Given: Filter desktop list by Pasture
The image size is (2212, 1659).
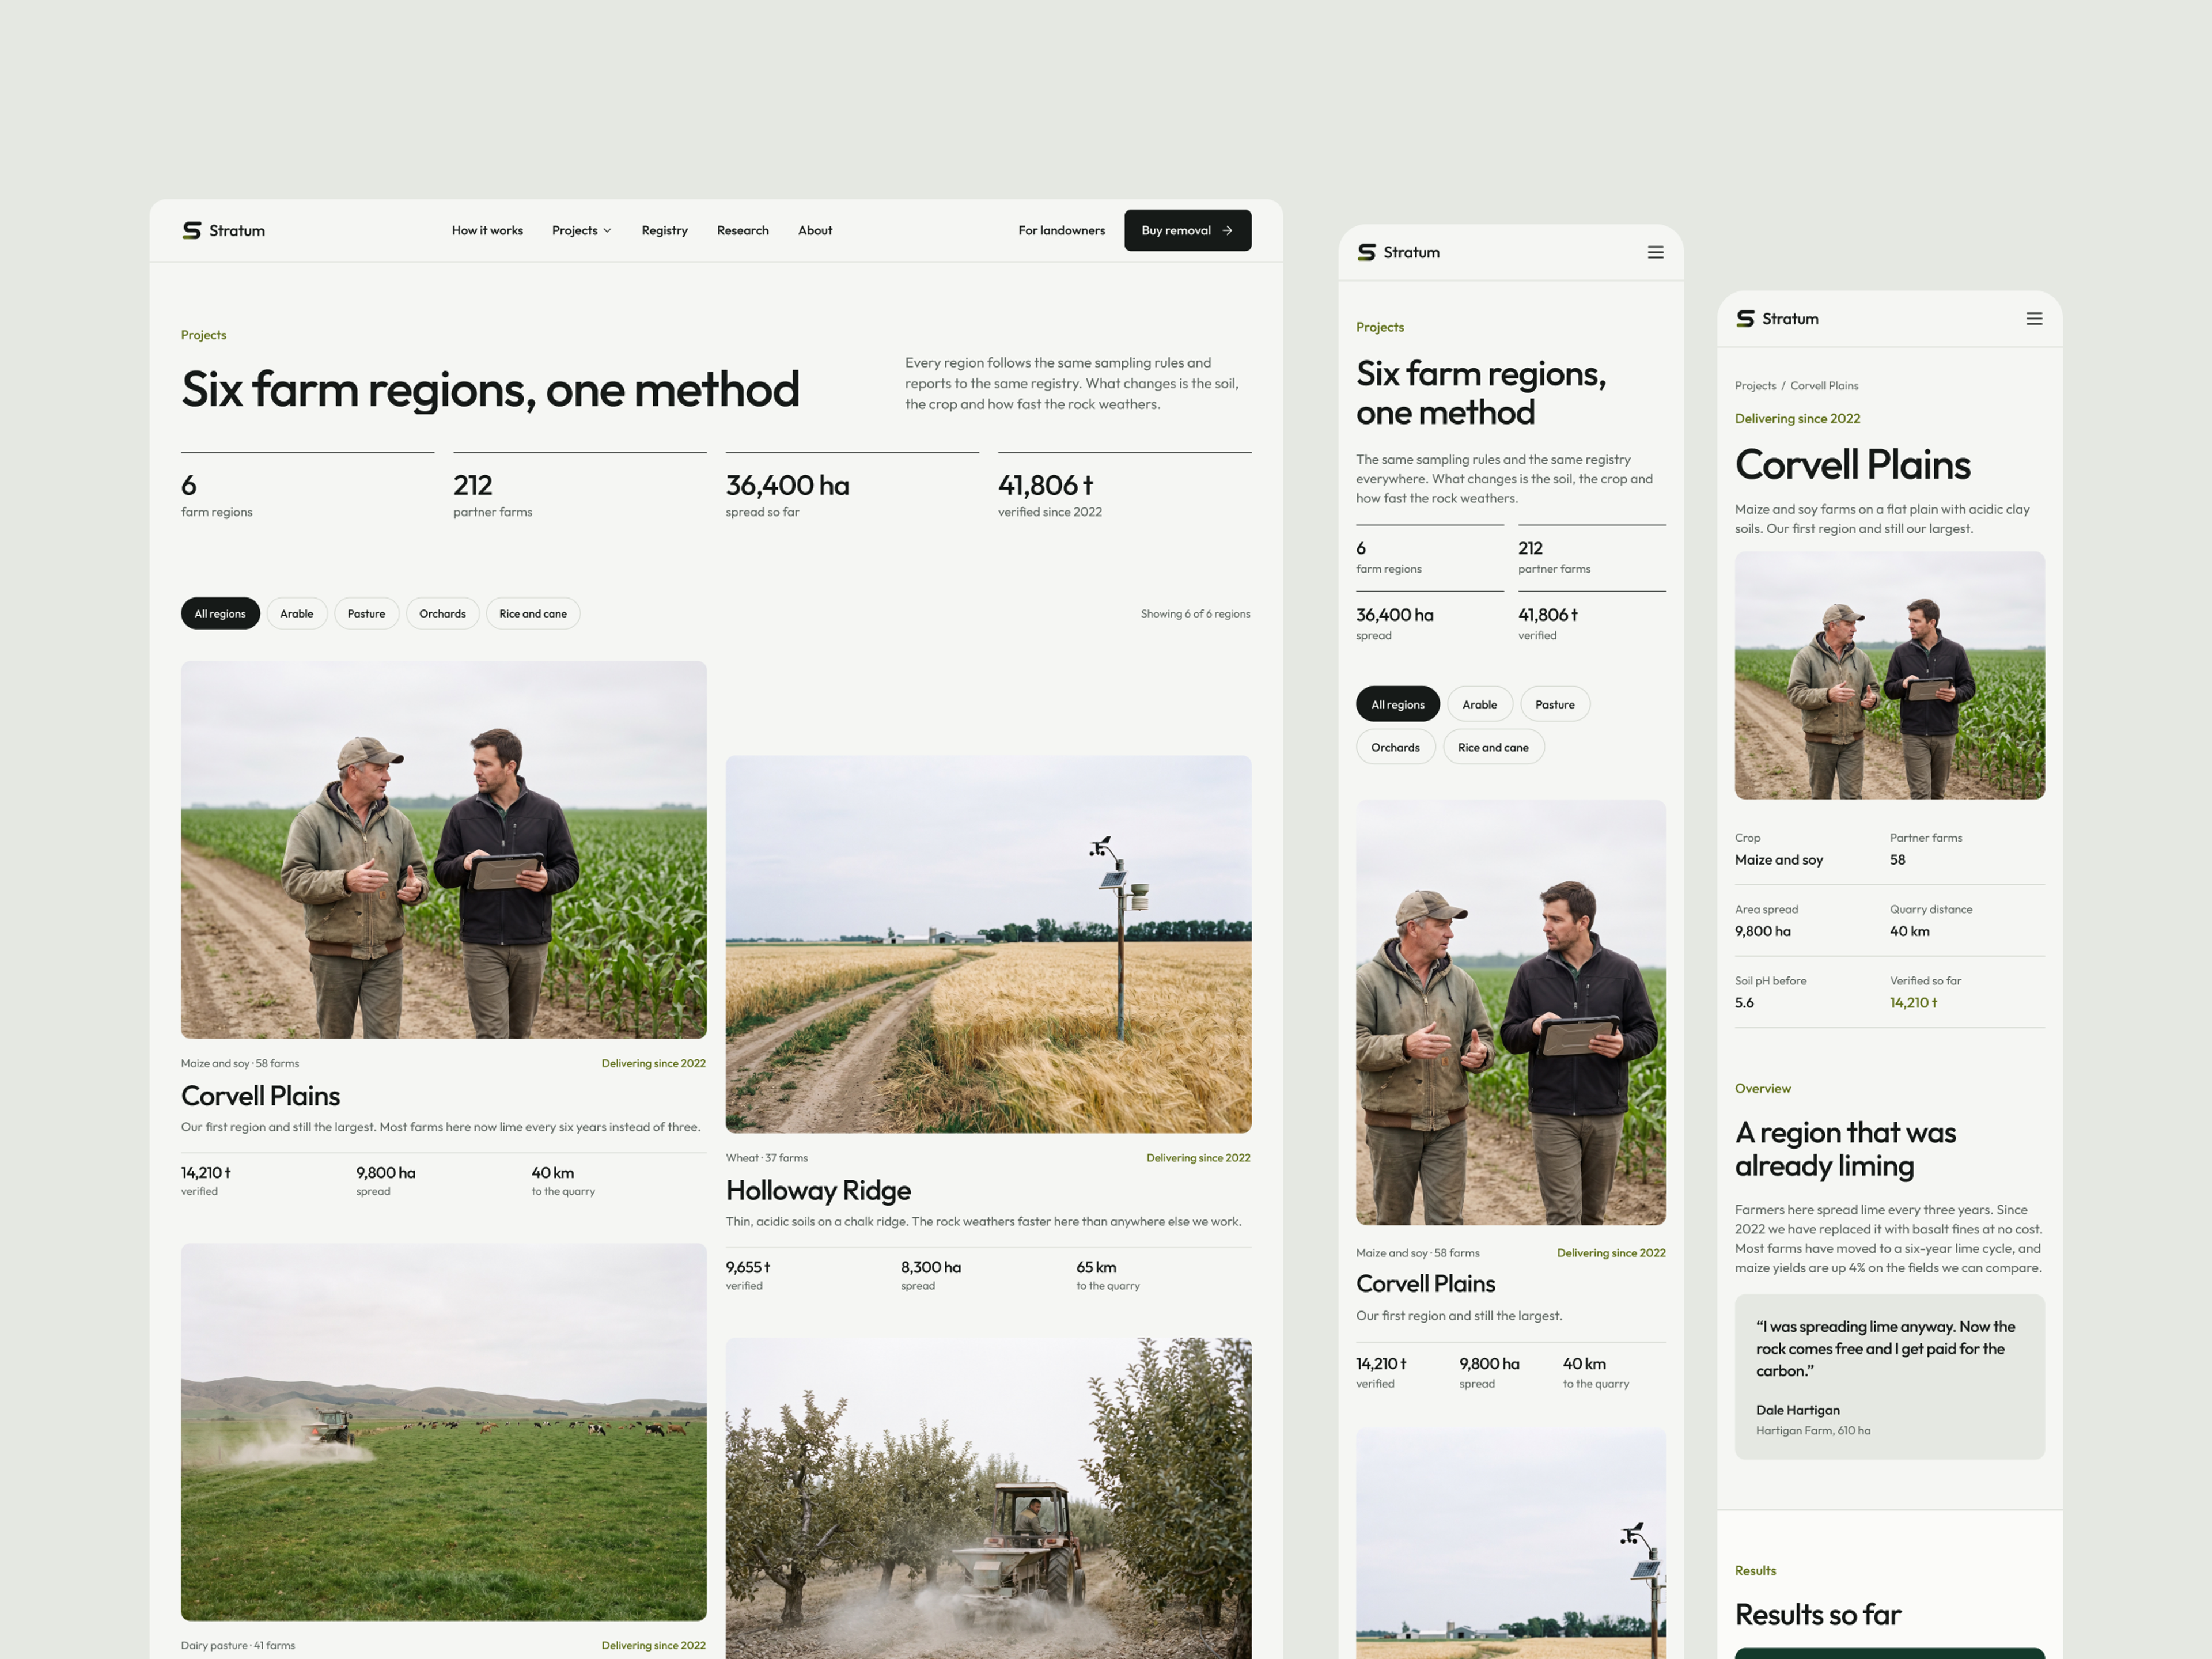Looking at the screenshot, I should pos(366,614).
